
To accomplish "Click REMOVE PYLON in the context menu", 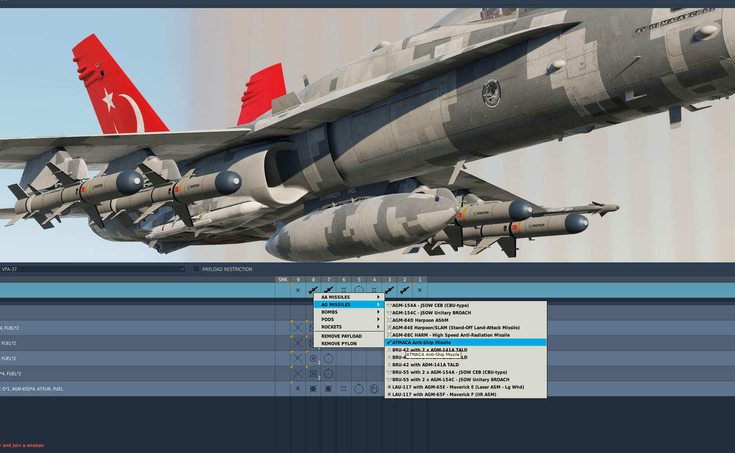I will coord(339,344).
